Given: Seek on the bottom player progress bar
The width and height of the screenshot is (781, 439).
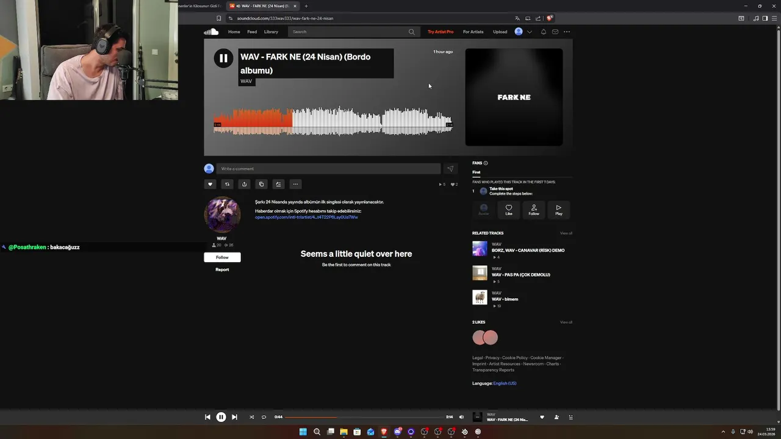Looking at the screenshot, I should 364,417.
